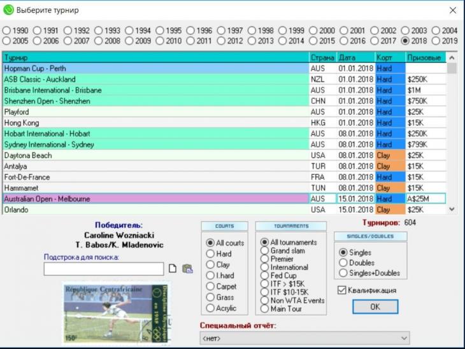Viewport: 465px width, 349px height.
Task: Enable the Квалификация checkbox
Action: 342,290
